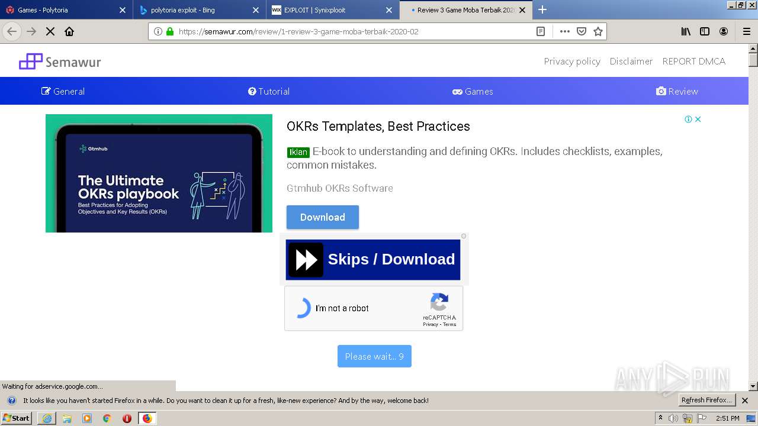Open a new tab with plus button
This screenshot has height=426, width=758.
point(542,9)
